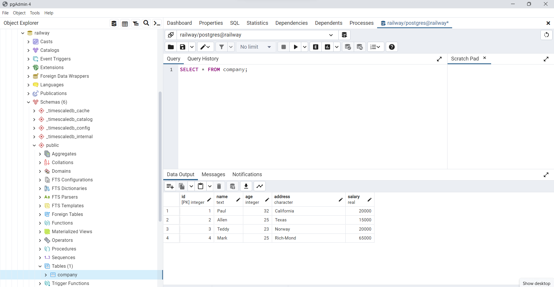Click the Reset Layout icon at top right

point(546,35)
